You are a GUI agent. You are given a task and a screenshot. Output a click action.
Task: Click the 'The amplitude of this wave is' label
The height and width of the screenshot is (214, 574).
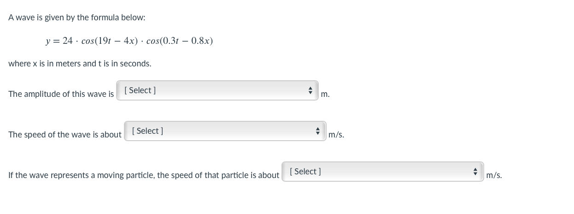[61, 94]
